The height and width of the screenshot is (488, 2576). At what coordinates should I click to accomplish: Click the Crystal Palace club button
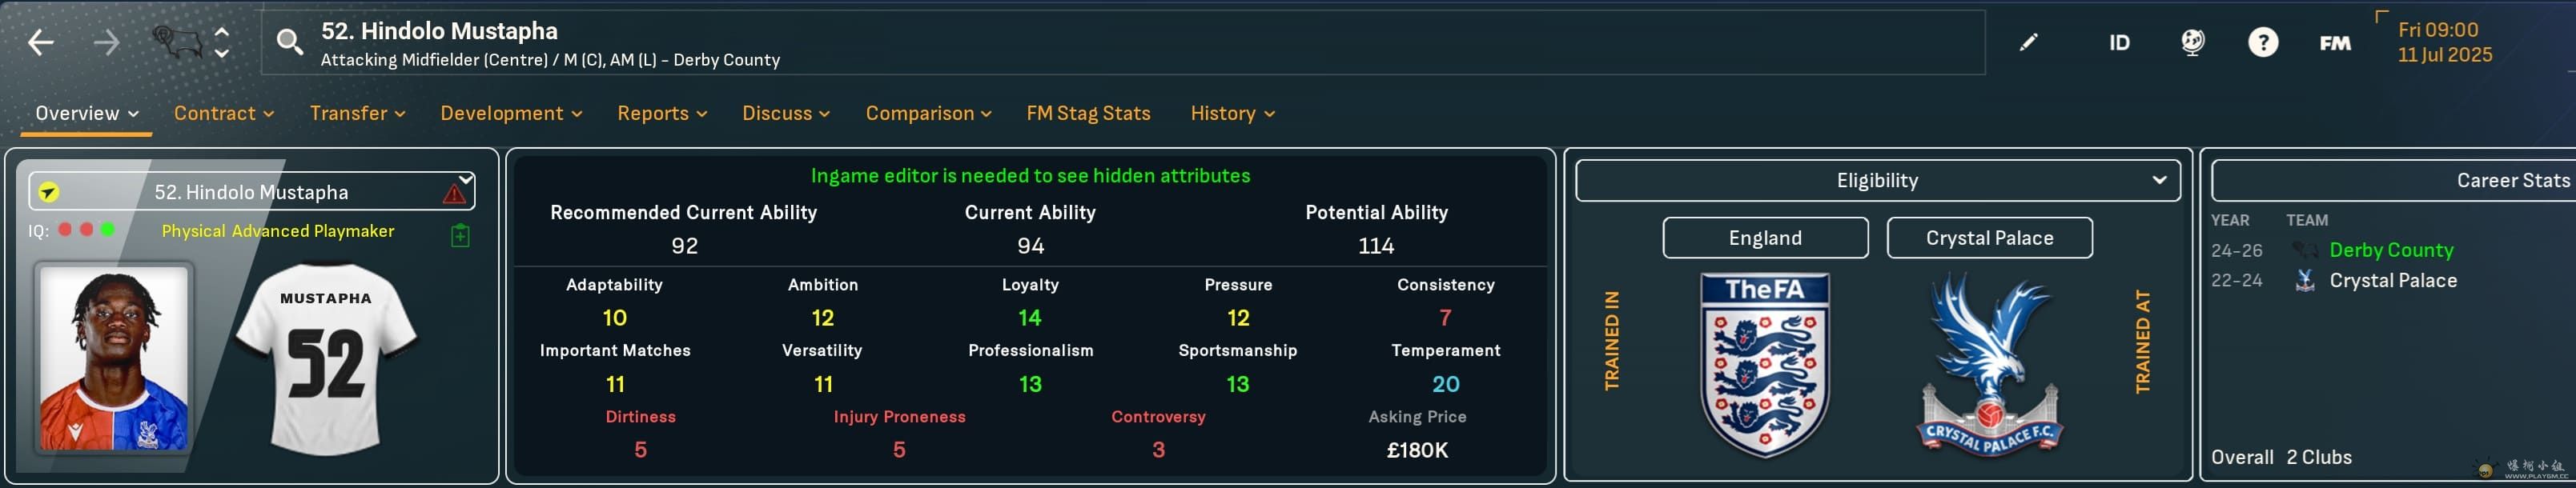pos(1989,238)
